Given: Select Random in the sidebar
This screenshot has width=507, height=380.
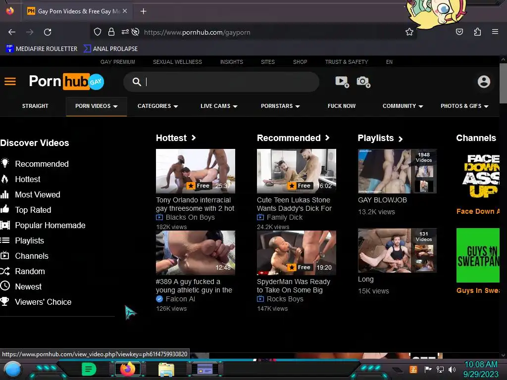Looking at the screenshot, I should 30,271.
